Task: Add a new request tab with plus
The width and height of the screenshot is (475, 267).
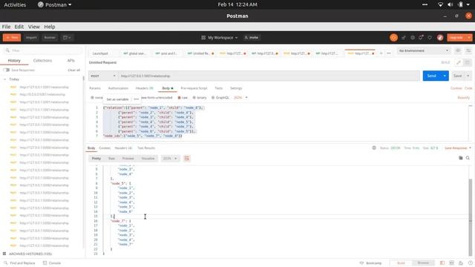Action: (381, 53)
